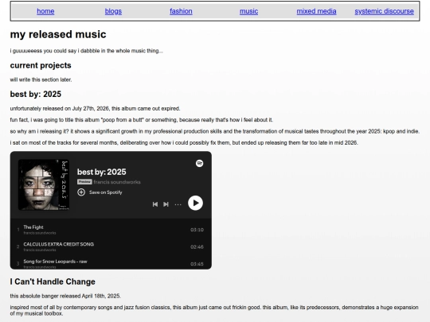Click the Save on Spotify label
This screenshot has height=322, width=430.
tap(106, 192)
